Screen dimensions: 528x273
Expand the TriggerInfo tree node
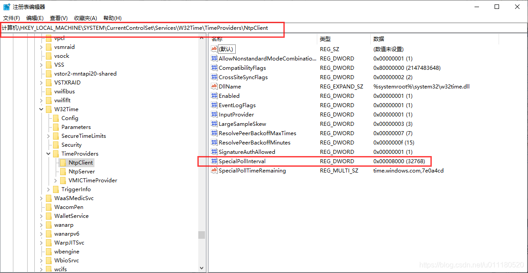[x=48, y=189]
